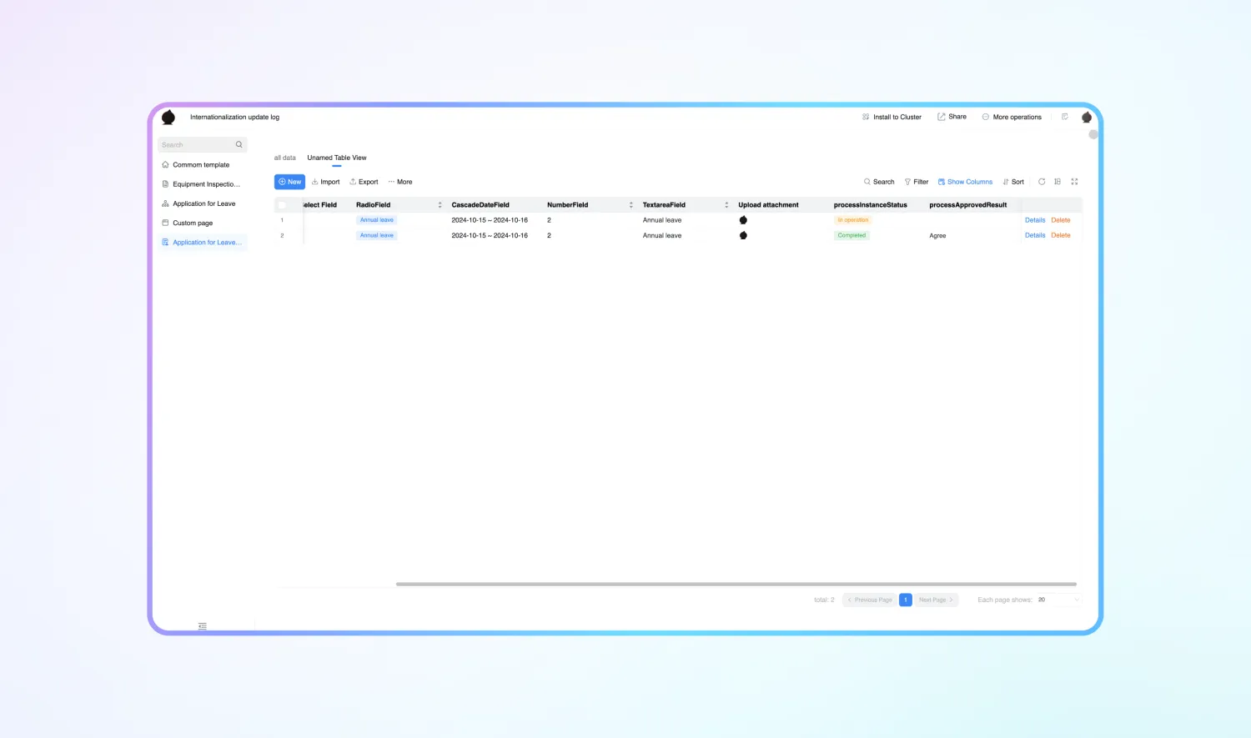Click the user avatar at top right
The image size is (1251, 738).
(1087, 118)
